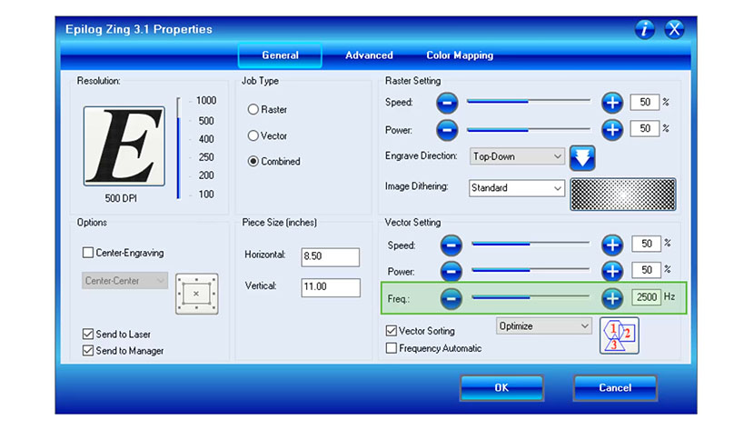Click the info icon in title bar
This screenshot has height=430, width=754.
pos(645,29)
